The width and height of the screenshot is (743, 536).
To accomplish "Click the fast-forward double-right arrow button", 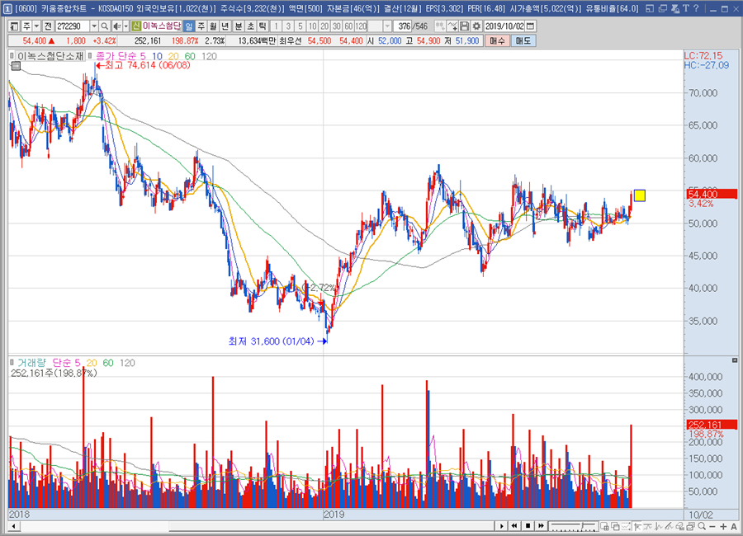I will (x=541, y=526).
